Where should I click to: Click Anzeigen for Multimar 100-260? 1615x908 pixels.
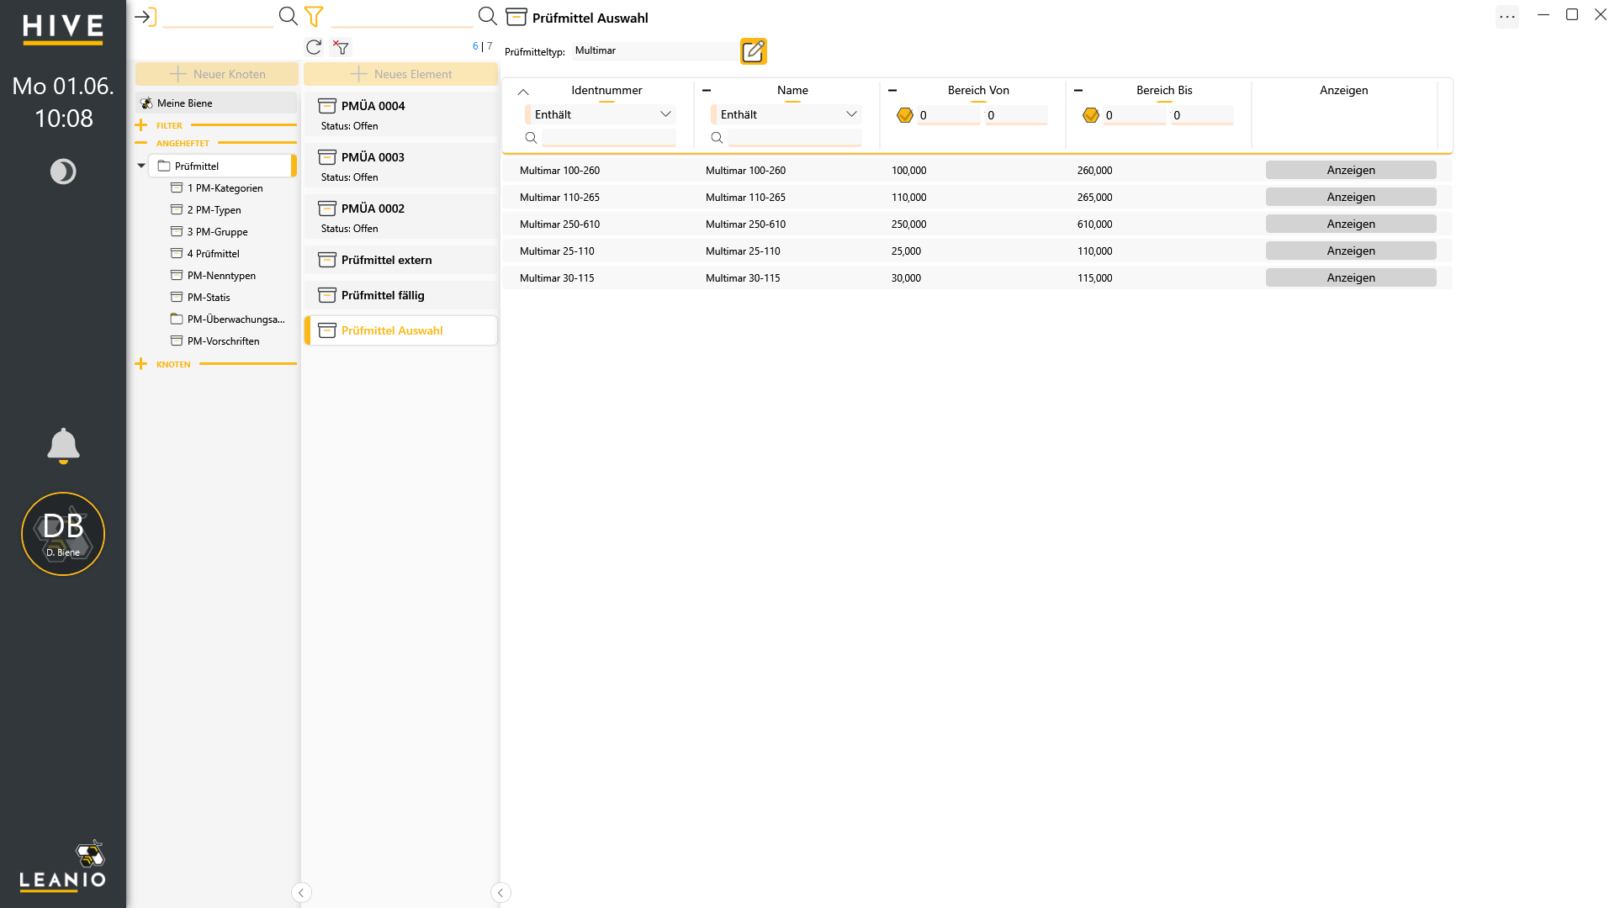[1351, 170]
